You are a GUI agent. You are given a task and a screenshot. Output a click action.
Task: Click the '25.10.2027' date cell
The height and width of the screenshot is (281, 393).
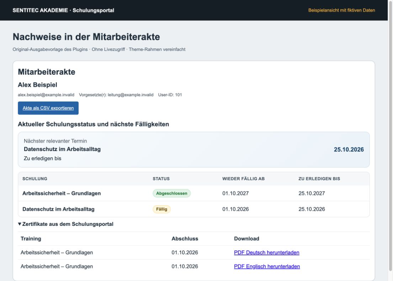point(312,193)
